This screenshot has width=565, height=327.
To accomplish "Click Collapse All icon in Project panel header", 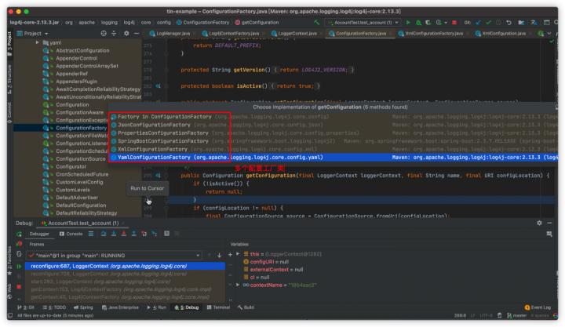I will pos(114,33).
